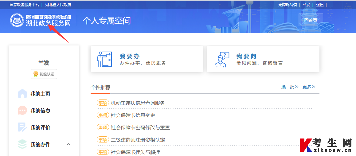Switch to the 个性推荐 tab
356x156 pixels.
100,88
